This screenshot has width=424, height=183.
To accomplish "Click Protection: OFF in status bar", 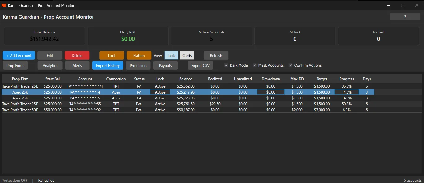I will [15, 181].
